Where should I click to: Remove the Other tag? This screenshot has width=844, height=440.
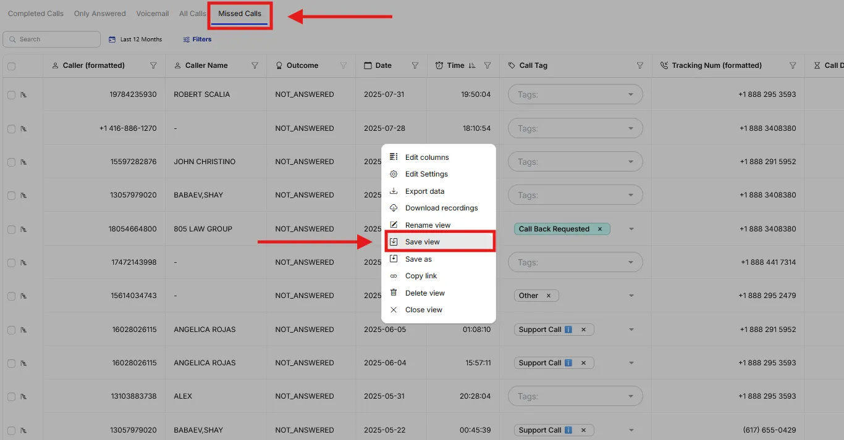pyautogui.click(x=548, y=296)
